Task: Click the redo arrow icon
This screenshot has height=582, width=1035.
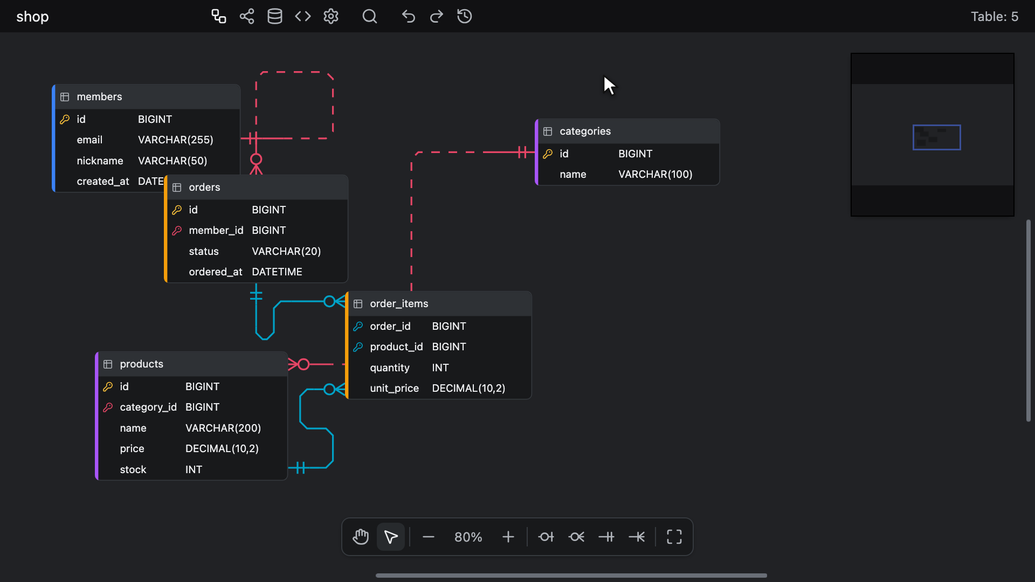Action: [437, 16]
